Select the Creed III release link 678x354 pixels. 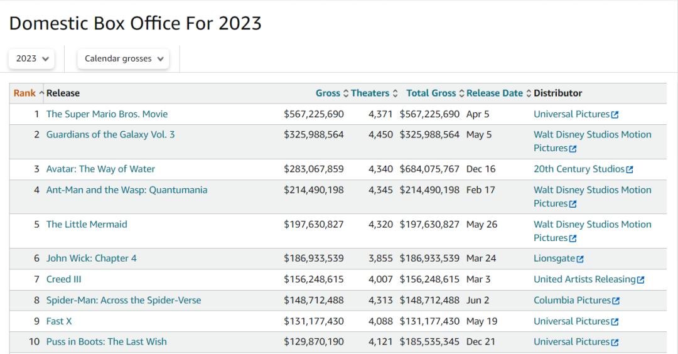[x=63, y=279]
